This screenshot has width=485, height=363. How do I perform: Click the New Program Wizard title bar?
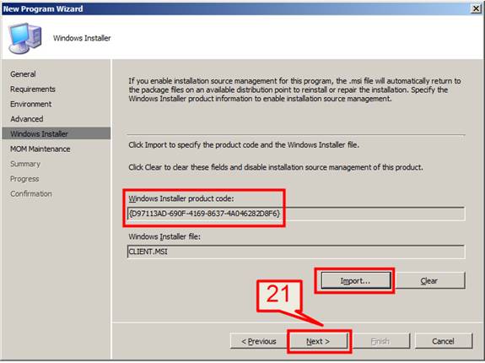click(235, 8)
